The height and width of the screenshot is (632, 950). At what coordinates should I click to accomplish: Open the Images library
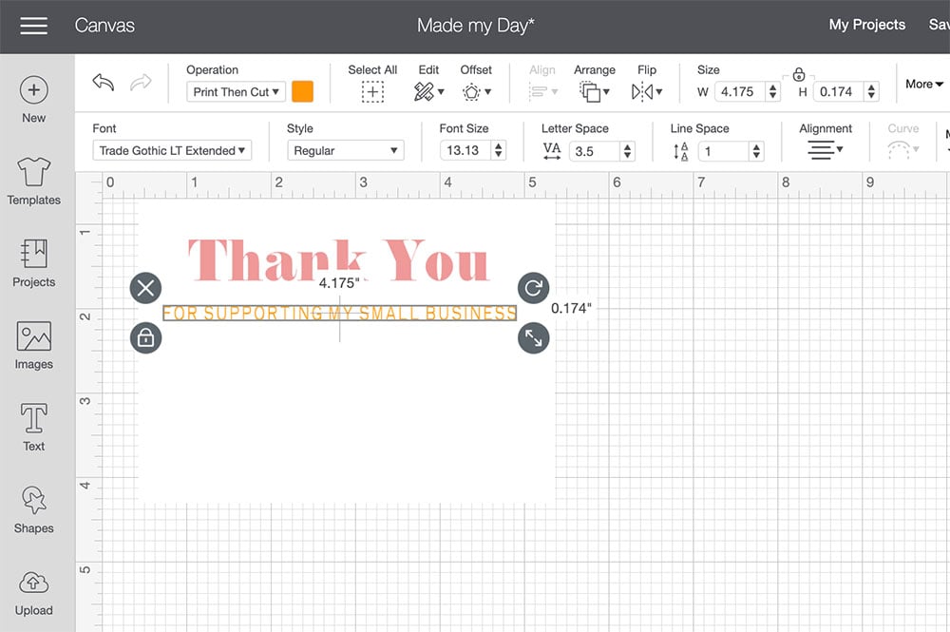[x=34, y=345]
